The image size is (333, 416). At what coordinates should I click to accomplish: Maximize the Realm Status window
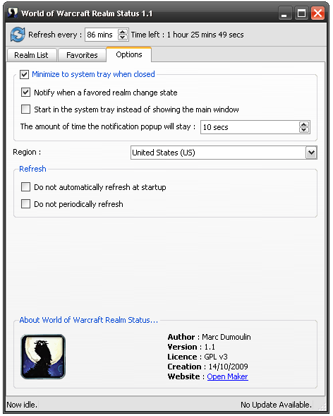tap(301, 13)
